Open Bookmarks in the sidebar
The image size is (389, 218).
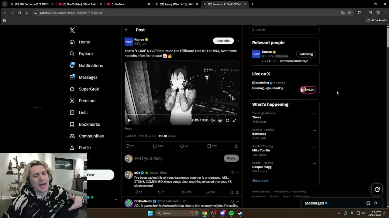tap(85, 124)
